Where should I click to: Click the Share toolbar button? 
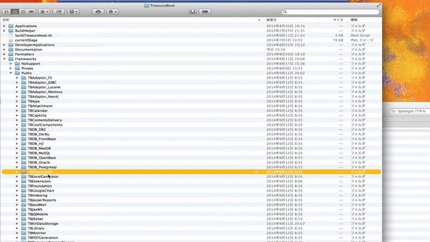point(58,12)
